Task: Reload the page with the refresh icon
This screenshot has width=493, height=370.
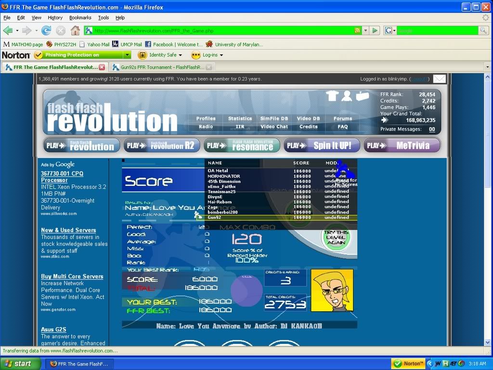Action: tap(46, 30)
